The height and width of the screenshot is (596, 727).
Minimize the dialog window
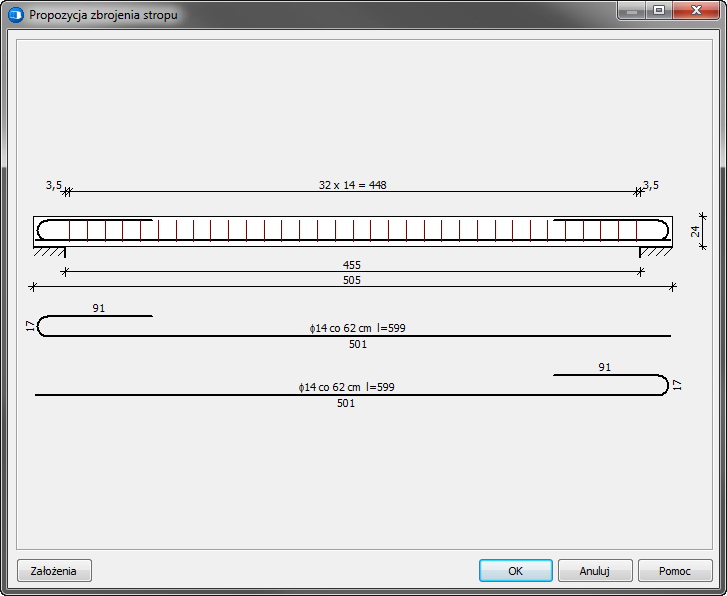coord(631,11)
